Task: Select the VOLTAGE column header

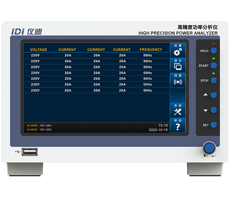Action: (x=39, y=50)
